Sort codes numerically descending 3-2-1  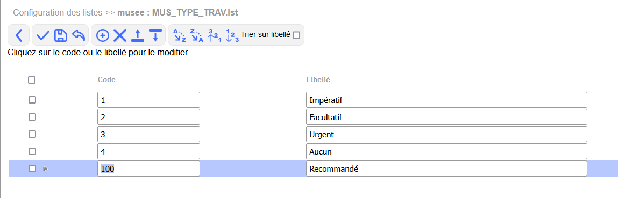click(x=214, y=35)
